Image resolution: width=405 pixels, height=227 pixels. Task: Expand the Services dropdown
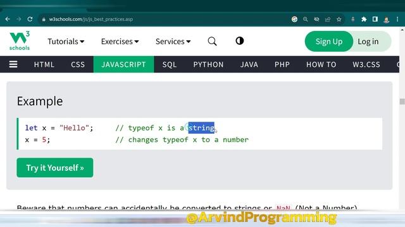[x=173, y=42]
